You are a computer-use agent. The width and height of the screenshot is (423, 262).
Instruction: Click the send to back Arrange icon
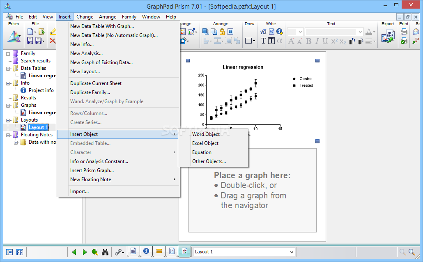[x=214, y=32]
